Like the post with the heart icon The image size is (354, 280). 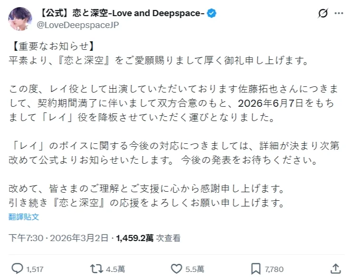pos(176,269)
